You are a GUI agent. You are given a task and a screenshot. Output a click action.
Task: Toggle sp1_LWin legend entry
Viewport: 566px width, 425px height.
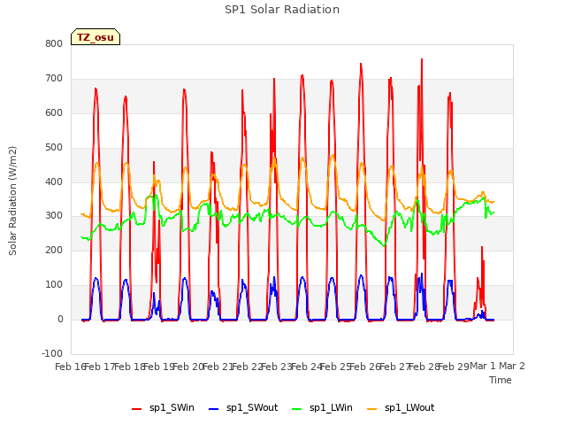[x=322, y=407]
